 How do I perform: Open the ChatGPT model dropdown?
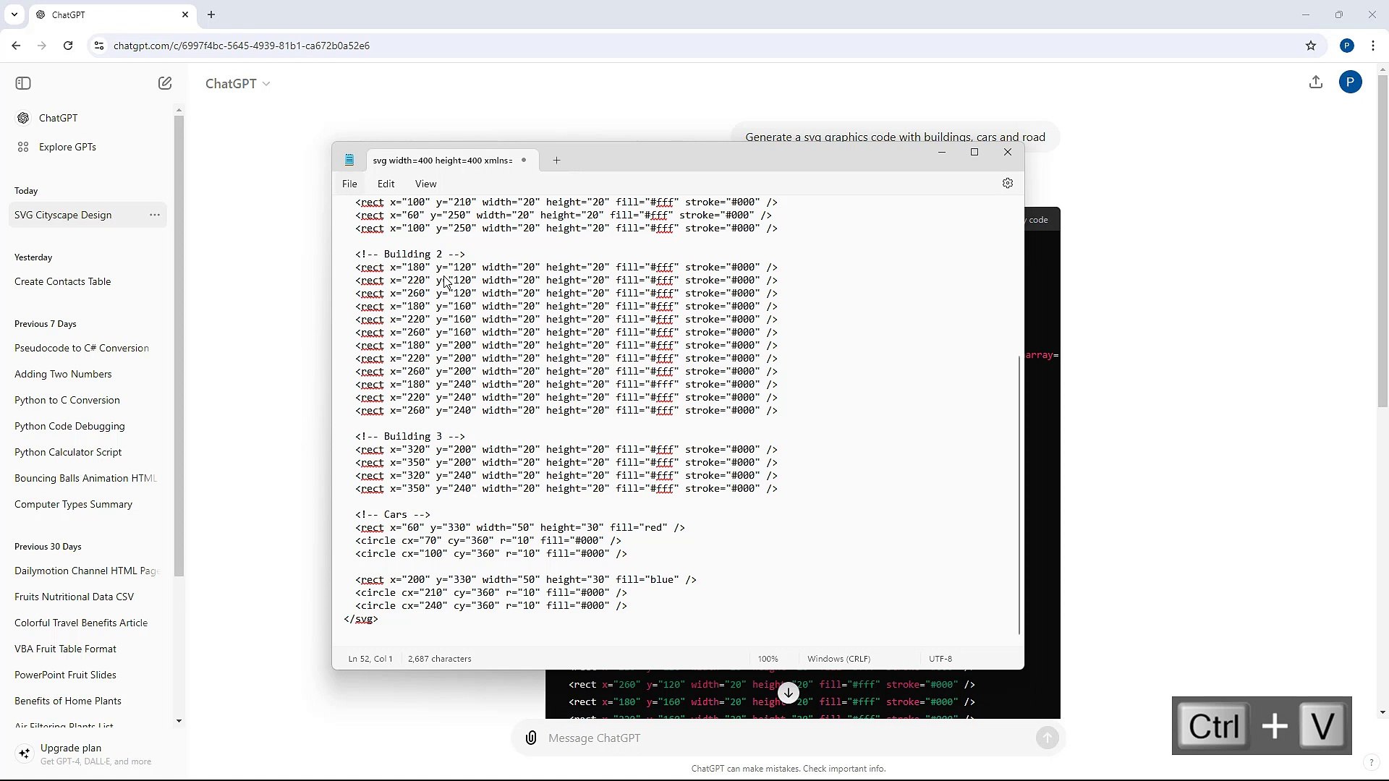238,83
